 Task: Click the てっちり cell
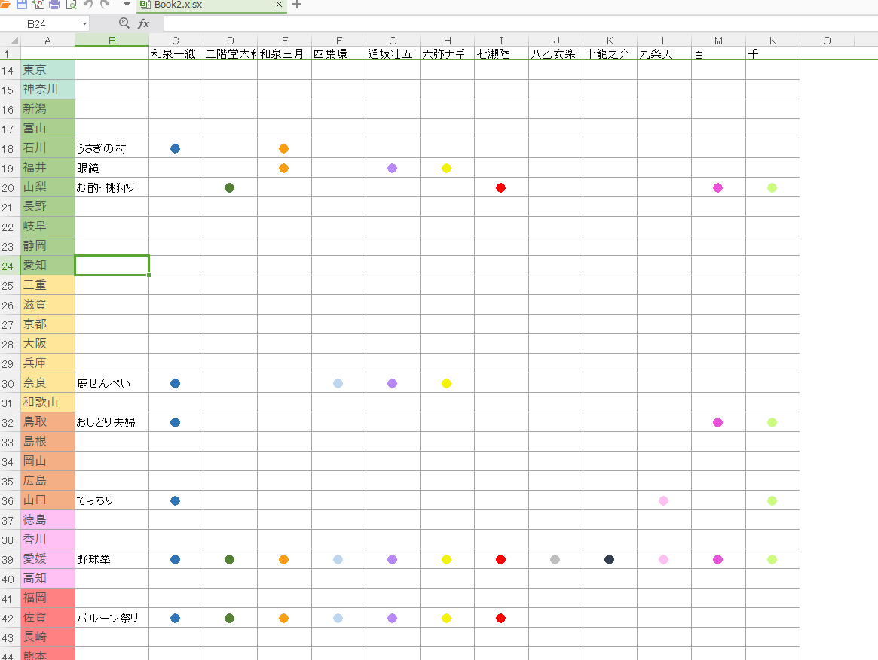(112, 500)
